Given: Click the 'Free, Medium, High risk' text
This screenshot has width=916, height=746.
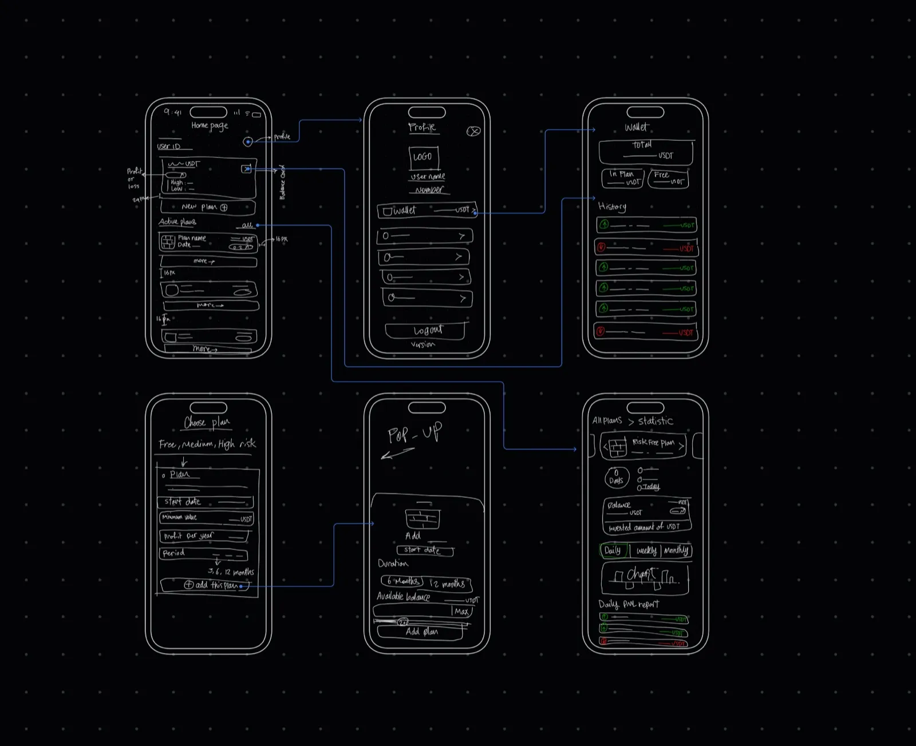Looking at the screenshot, I should 207,444.
